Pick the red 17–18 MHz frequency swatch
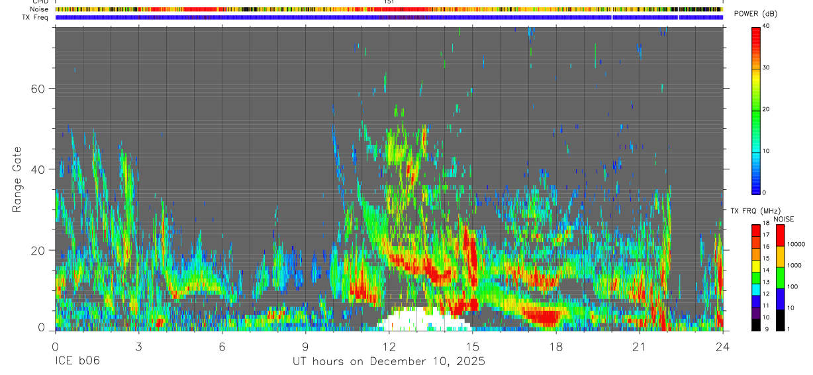This screenshot has height=375, width=813. (755, 229)
